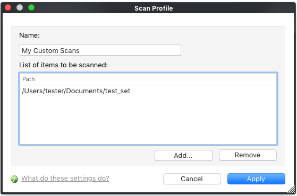Remove the selected scan path

coord(248,155)
